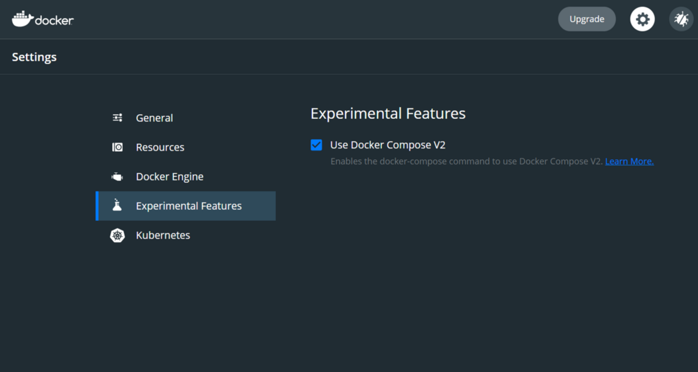Open the Resources settings section
This screenshot has width=698, height=372.
tap(160, 147)
